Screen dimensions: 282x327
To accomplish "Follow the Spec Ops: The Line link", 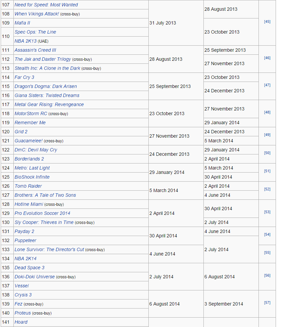I will point(35,32).
